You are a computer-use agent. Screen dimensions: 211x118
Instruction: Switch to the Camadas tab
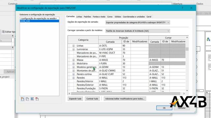pyautogui.click(x=70, y=16)
